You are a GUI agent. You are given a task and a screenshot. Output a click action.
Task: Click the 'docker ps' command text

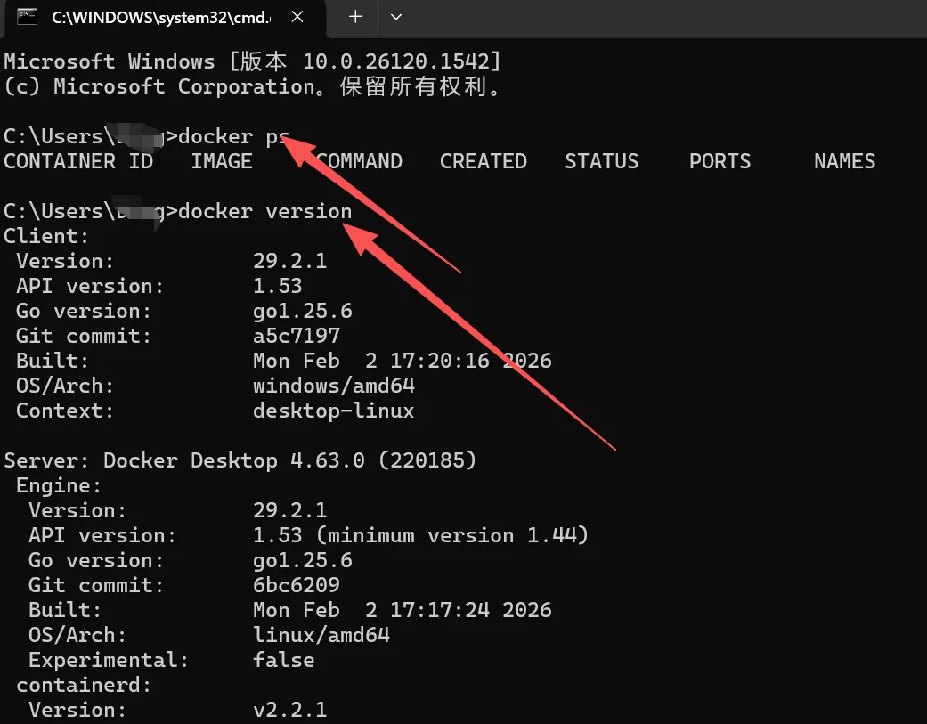pyautogui.click(x=233, y=137)
